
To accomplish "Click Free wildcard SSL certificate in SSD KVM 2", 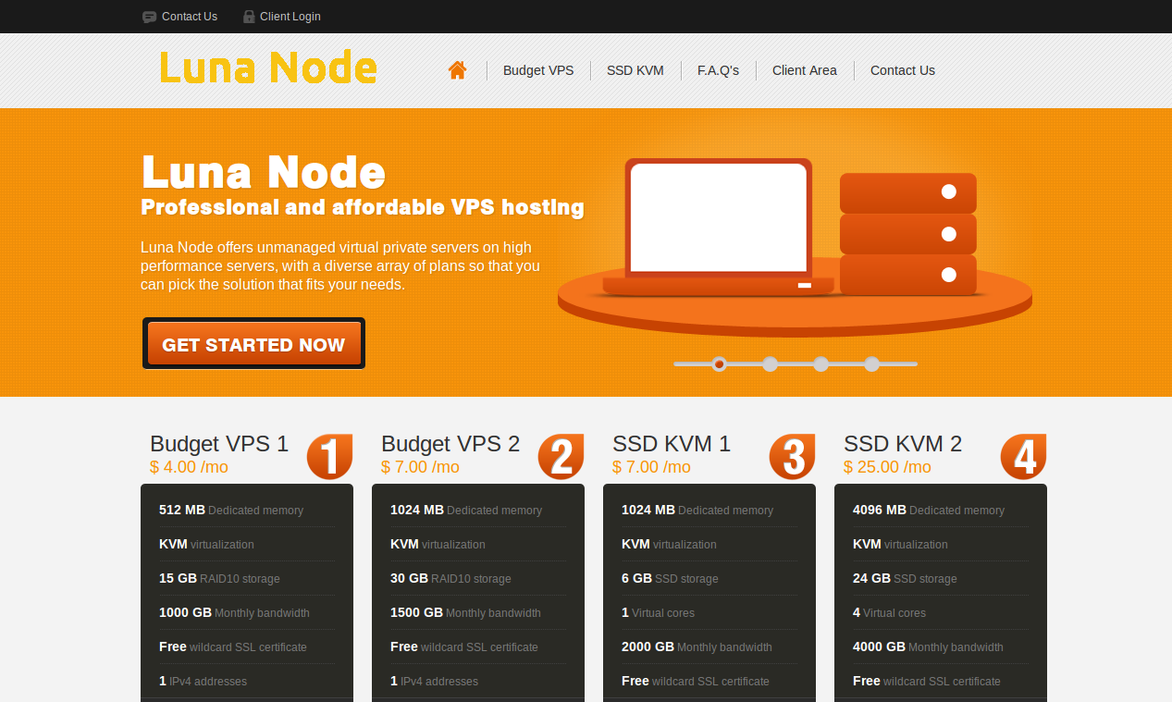I will click(941, 681).
